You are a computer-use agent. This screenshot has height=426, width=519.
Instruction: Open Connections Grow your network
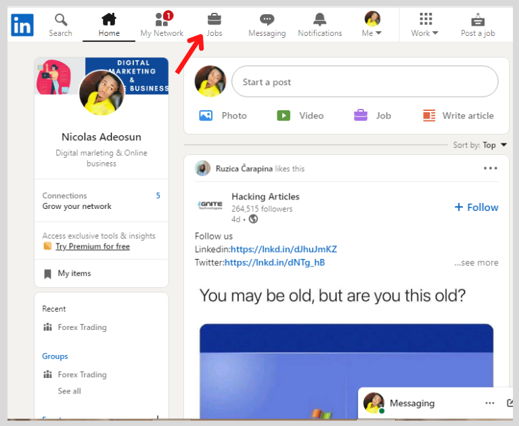coord(101,201)
